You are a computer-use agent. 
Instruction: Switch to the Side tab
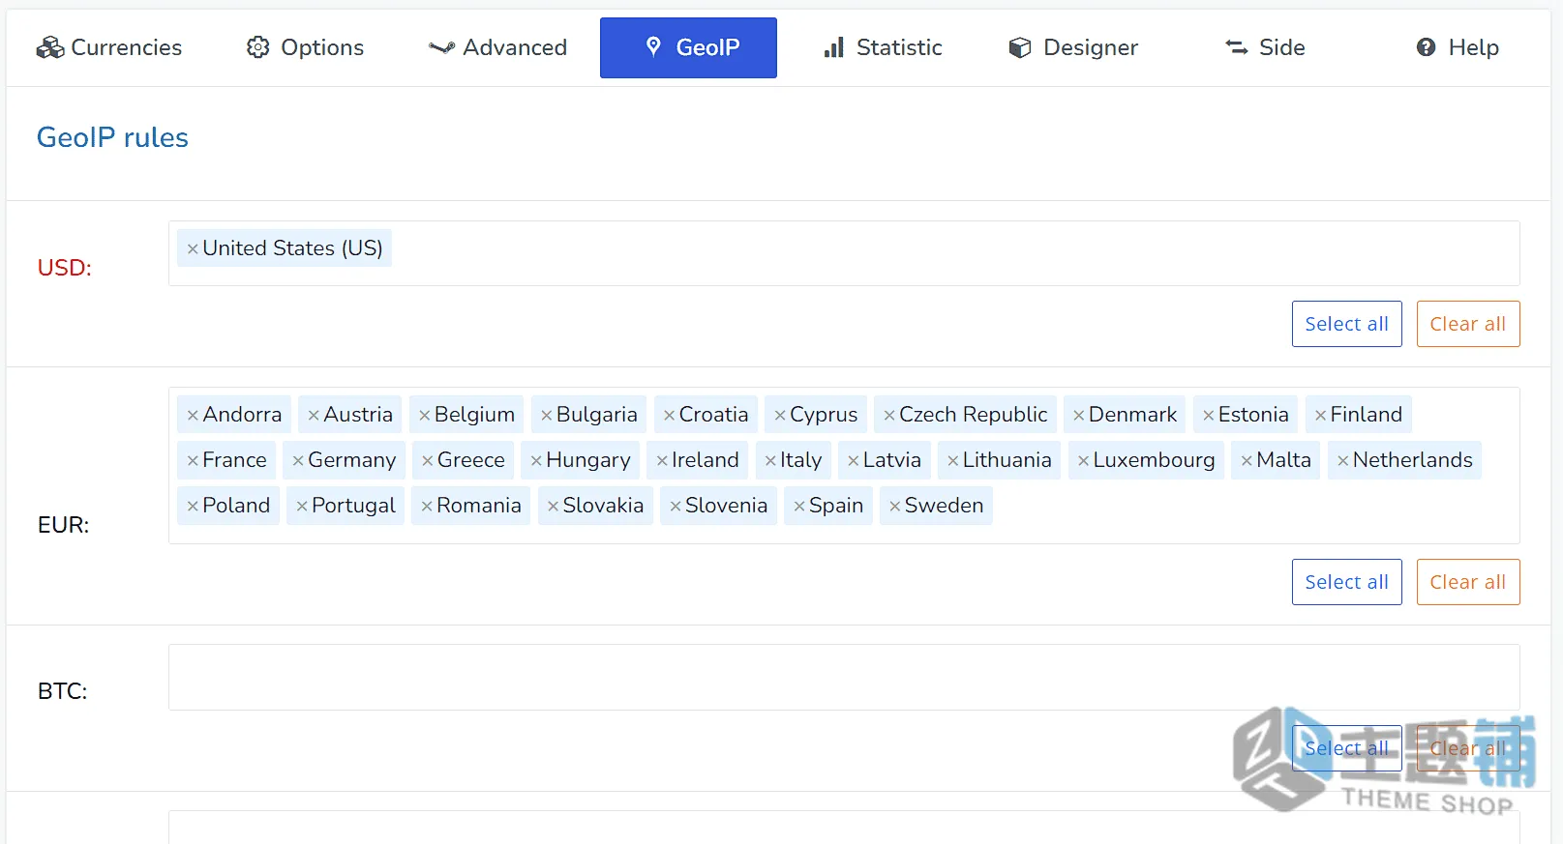pos(1264,47)
